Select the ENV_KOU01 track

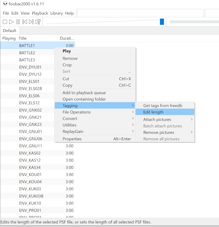click(x=38, y=174)
